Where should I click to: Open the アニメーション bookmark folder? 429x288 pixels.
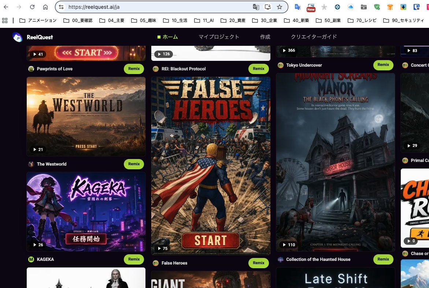pos(38,20)
